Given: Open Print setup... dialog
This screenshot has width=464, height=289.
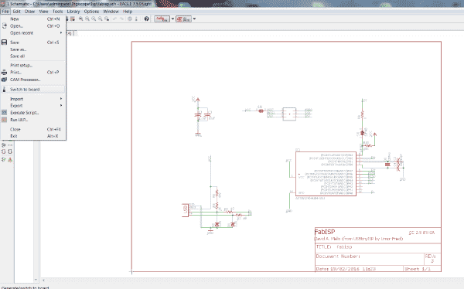Looking at the screenshot, I should (32, 65).
